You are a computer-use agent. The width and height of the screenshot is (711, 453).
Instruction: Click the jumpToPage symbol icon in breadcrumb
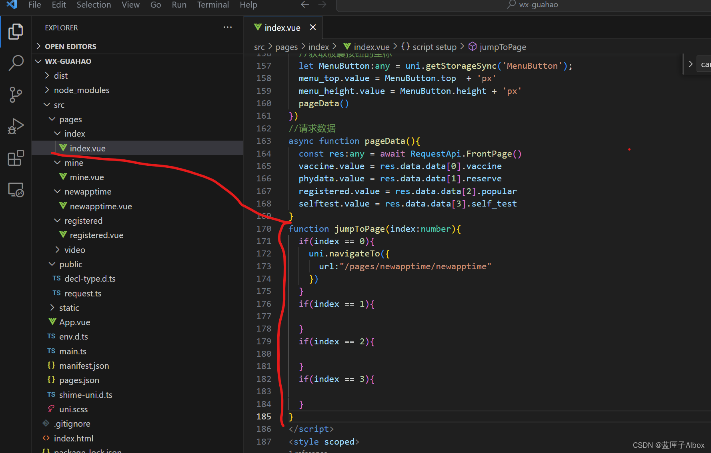coord(473,47)
